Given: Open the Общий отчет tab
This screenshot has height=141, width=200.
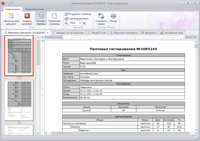Looking at the screenshot, I should [97, 33].
